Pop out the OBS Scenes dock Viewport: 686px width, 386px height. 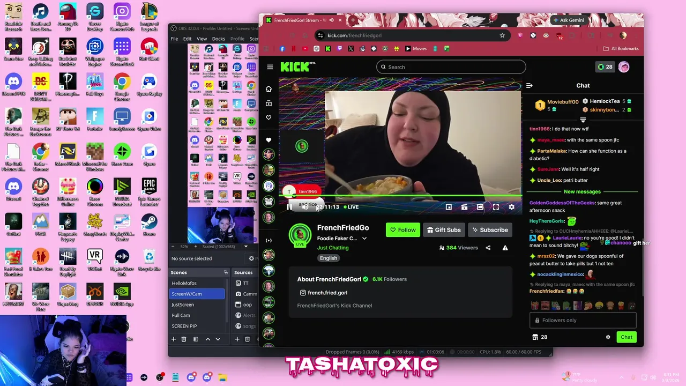point(226,272)
